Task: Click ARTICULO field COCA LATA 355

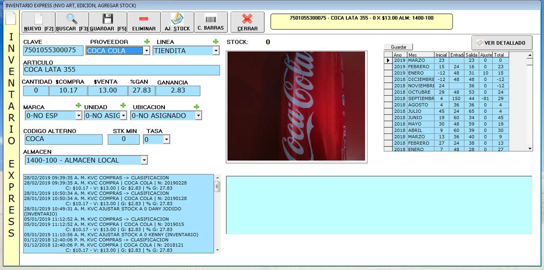Action: coord(122,70)
